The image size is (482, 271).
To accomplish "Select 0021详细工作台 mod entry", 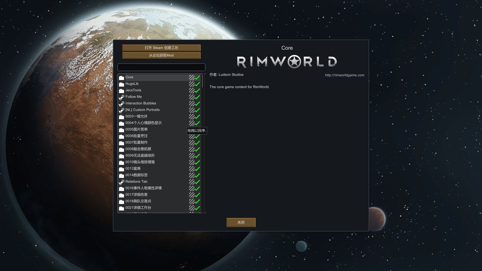I will tap(160, 208).
